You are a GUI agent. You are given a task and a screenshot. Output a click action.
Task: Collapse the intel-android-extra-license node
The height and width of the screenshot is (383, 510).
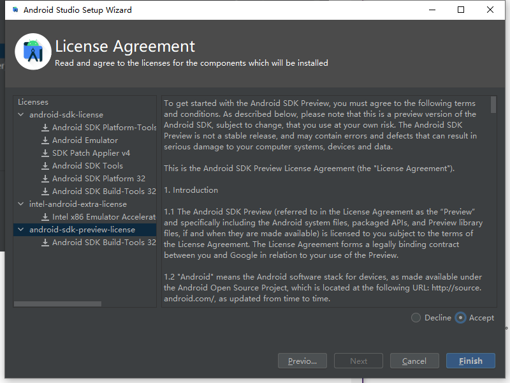pyautogui.click(x=22, y=204)
